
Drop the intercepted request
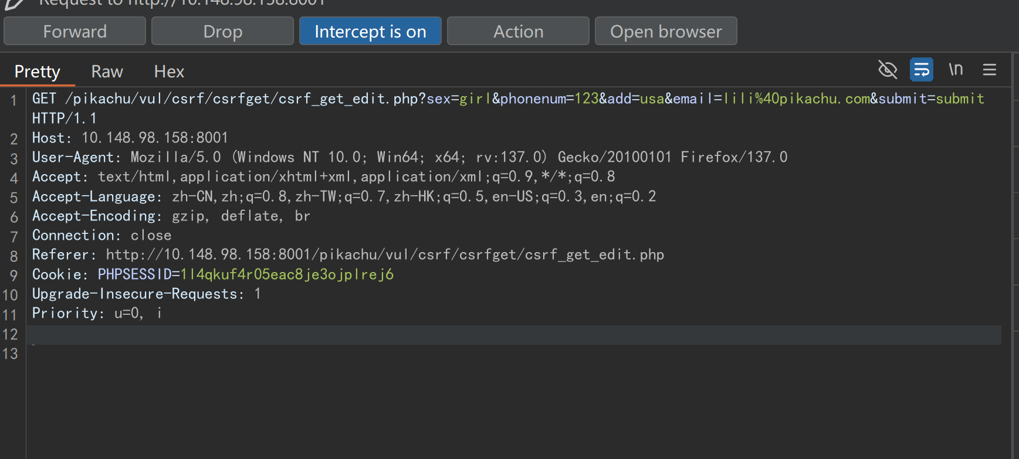coord(222,32)
